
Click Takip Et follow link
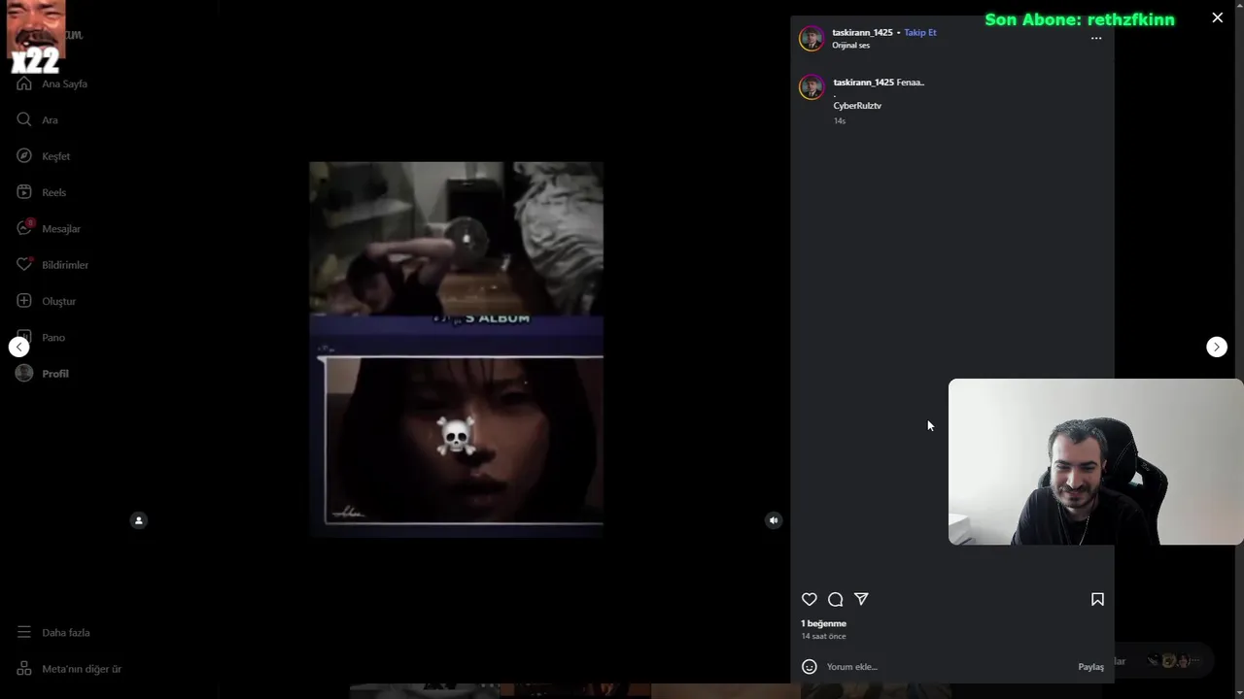tap(920, 32)
